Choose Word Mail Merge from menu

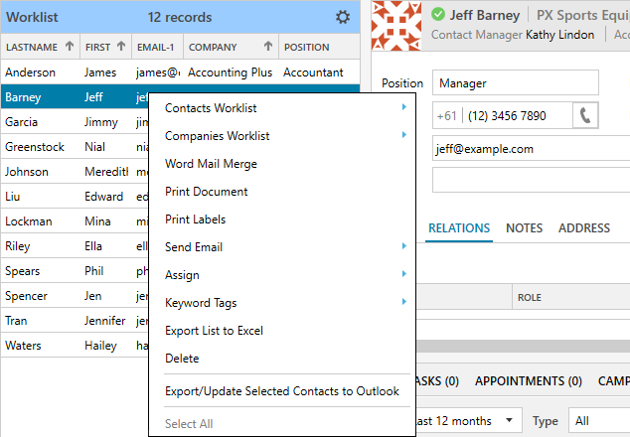click(211, 164)
